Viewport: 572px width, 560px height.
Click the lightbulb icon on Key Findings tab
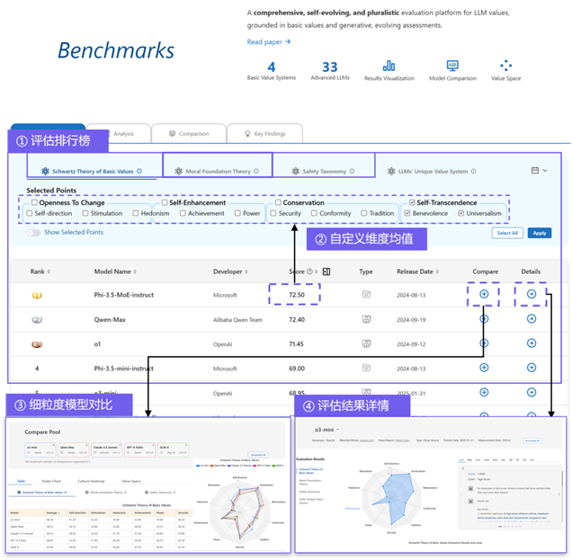tap(247, 134)
